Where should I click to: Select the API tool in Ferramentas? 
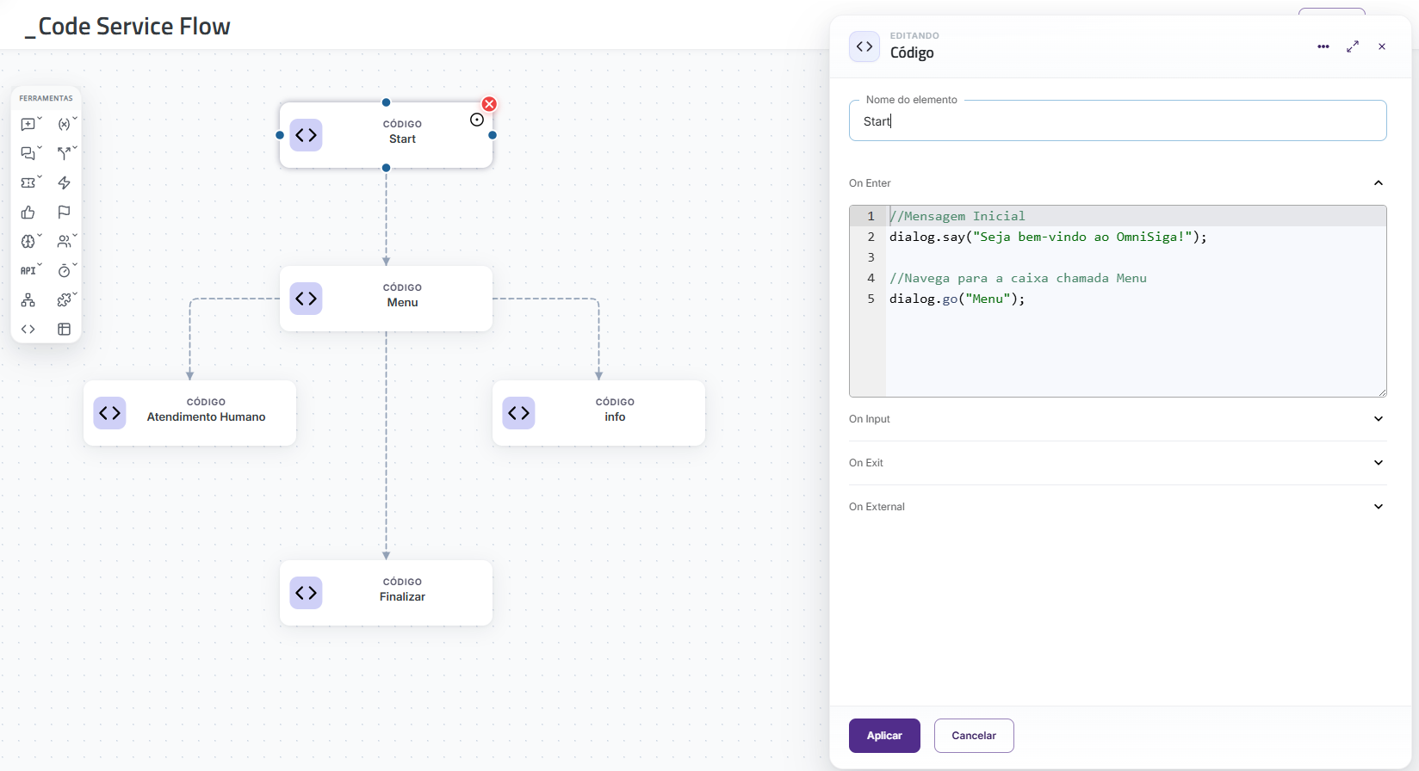click(28, 271)
